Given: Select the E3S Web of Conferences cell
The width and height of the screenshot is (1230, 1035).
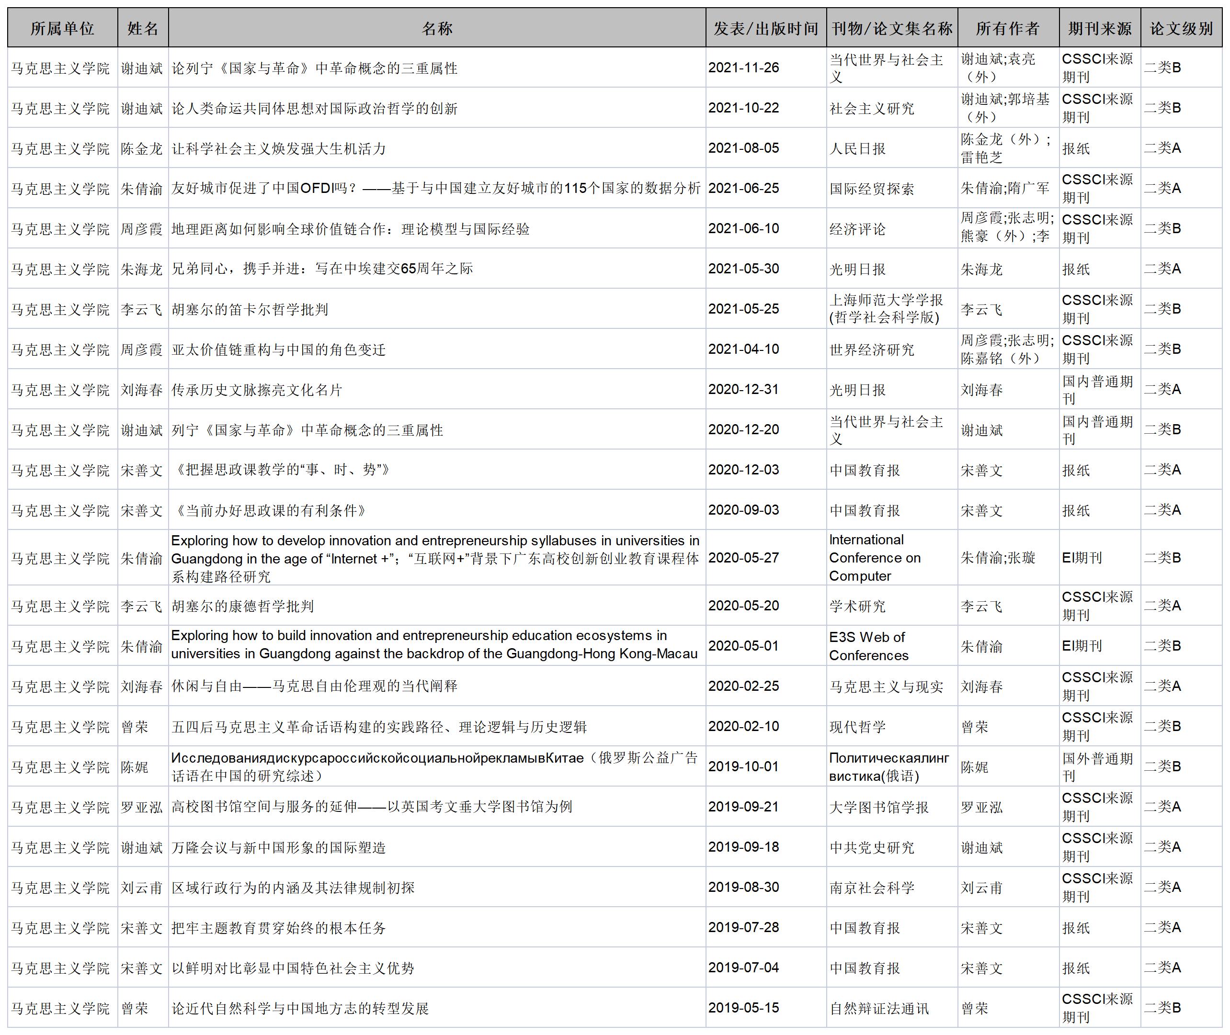Looking at the screenshot, I should (x=868, y=646).
